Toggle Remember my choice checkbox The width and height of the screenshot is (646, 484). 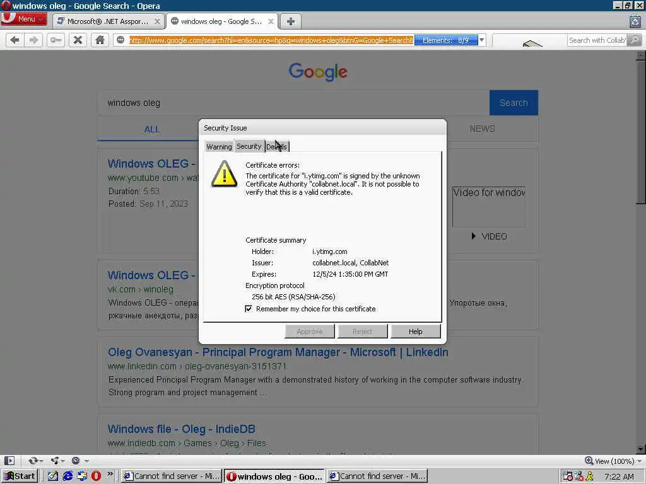[x=249, y=309]
